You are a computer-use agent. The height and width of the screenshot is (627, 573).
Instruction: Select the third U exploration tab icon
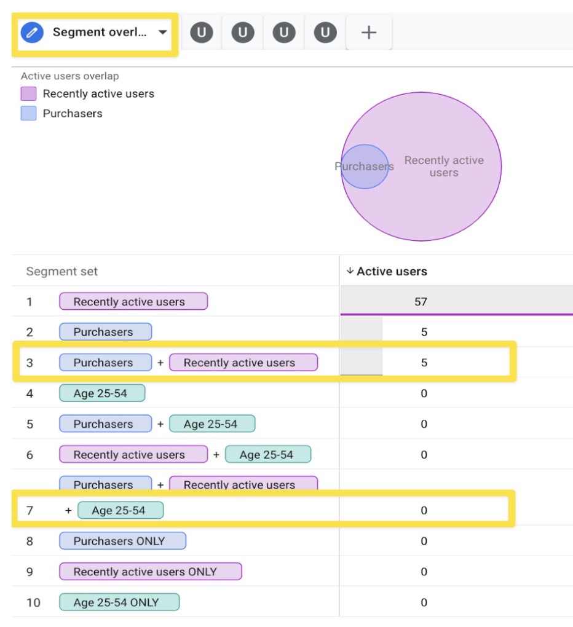283,32
